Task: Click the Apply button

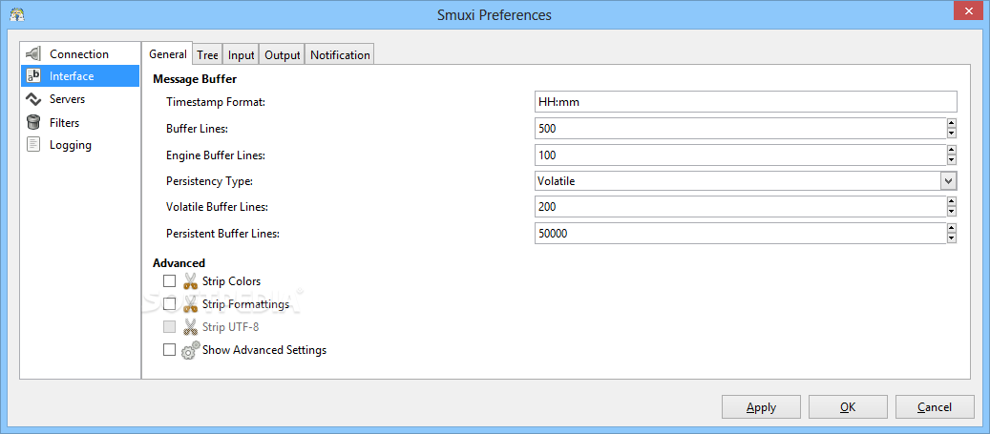Action: coord(761,407)
